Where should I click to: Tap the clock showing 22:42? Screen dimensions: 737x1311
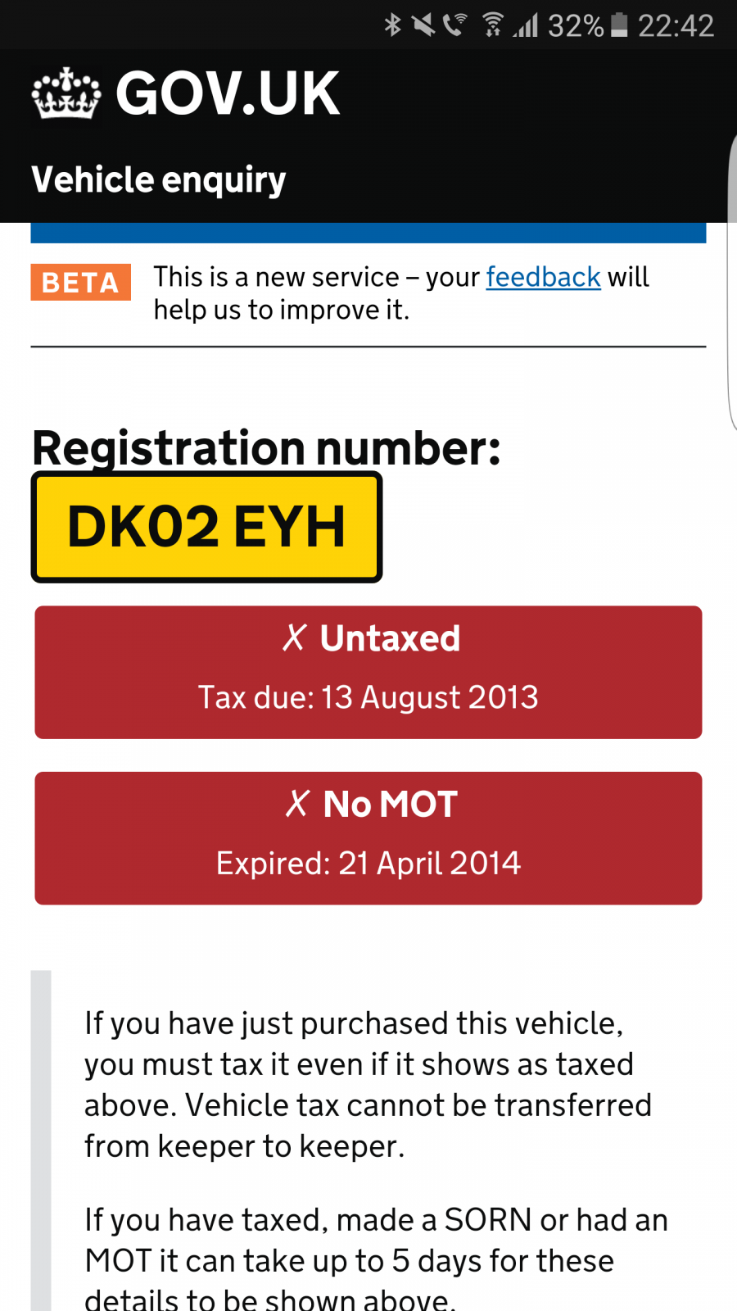click(676, 26)
